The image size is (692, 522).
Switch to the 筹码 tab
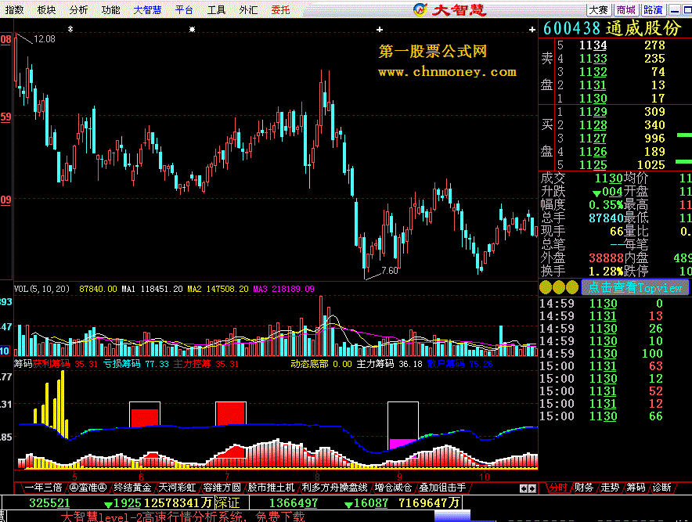click(x=636, y=488)
